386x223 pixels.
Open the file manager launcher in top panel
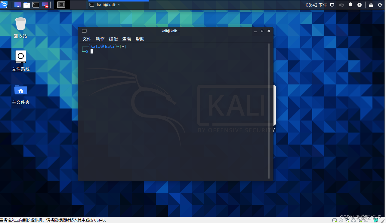(27, 5)
